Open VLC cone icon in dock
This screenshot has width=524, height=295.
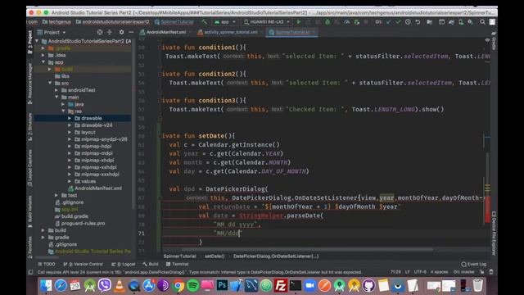120,286
